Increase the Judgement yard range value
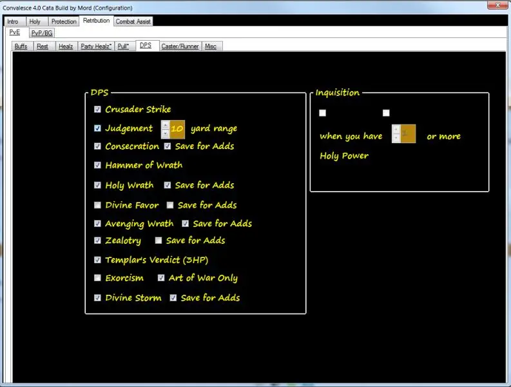The width and height of the screenshot is (511, 387). tap(165, 125)
